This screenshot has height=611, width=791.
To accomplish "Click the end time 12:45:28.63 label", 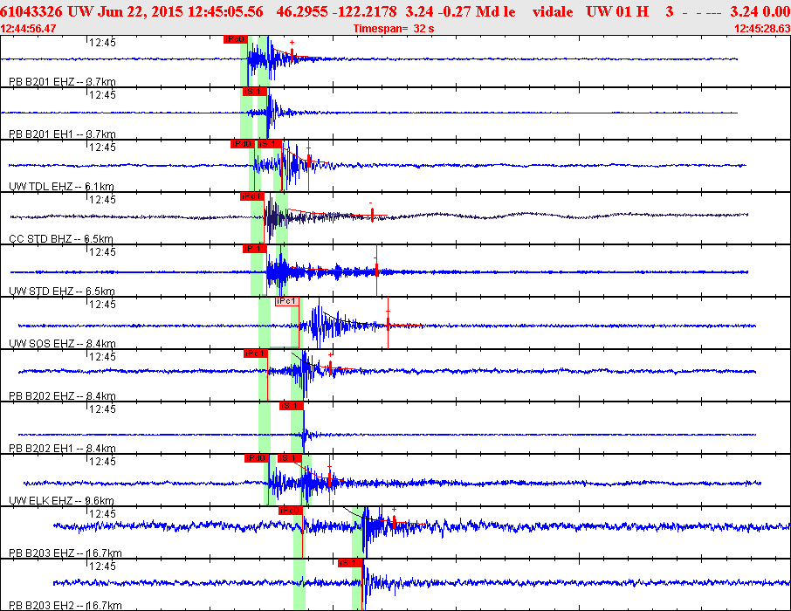I will pos(762,29).
